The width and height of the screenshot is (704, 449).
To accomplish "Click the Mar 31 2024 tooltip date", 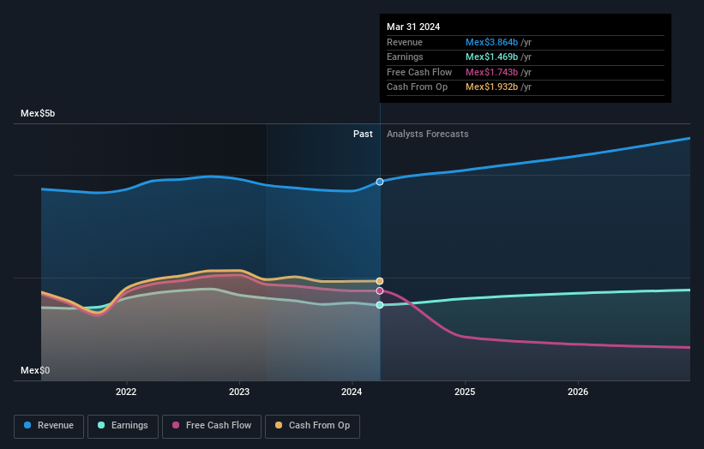I will tap(413, 27).
